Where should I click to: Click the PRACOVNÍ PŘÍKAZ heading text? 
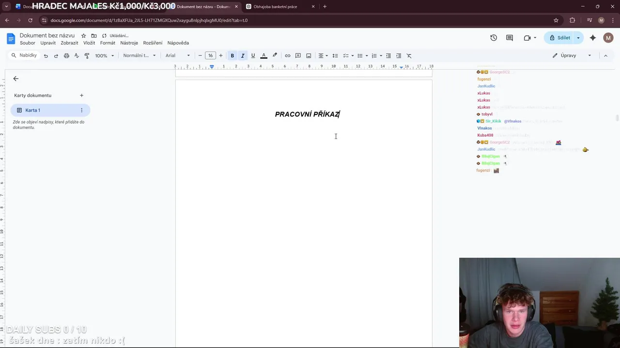[x=307, y=115]
